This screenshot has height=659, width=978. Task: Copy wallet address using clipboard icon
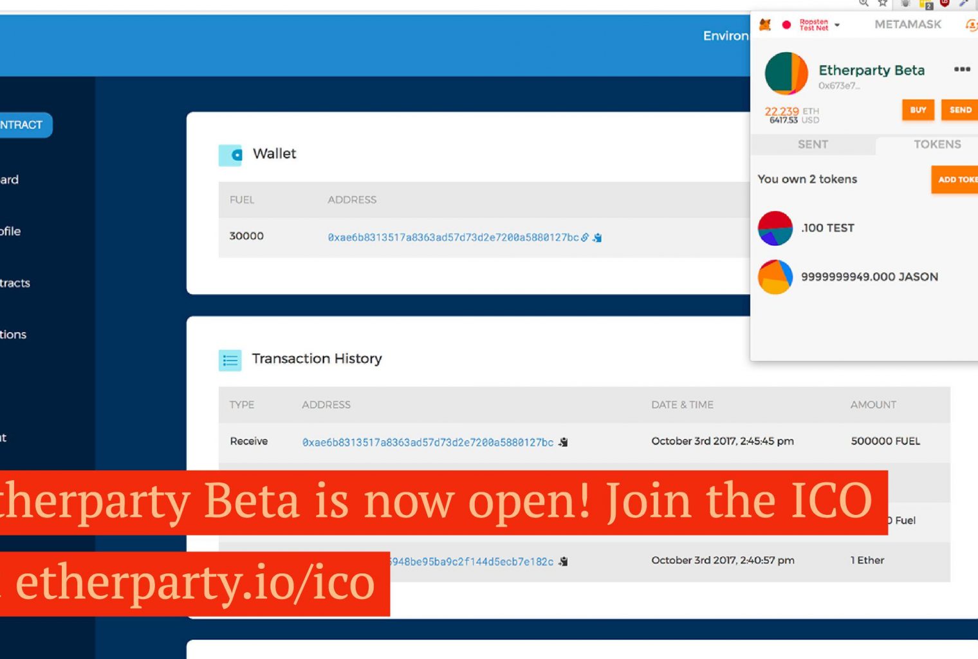pos(597,237)
